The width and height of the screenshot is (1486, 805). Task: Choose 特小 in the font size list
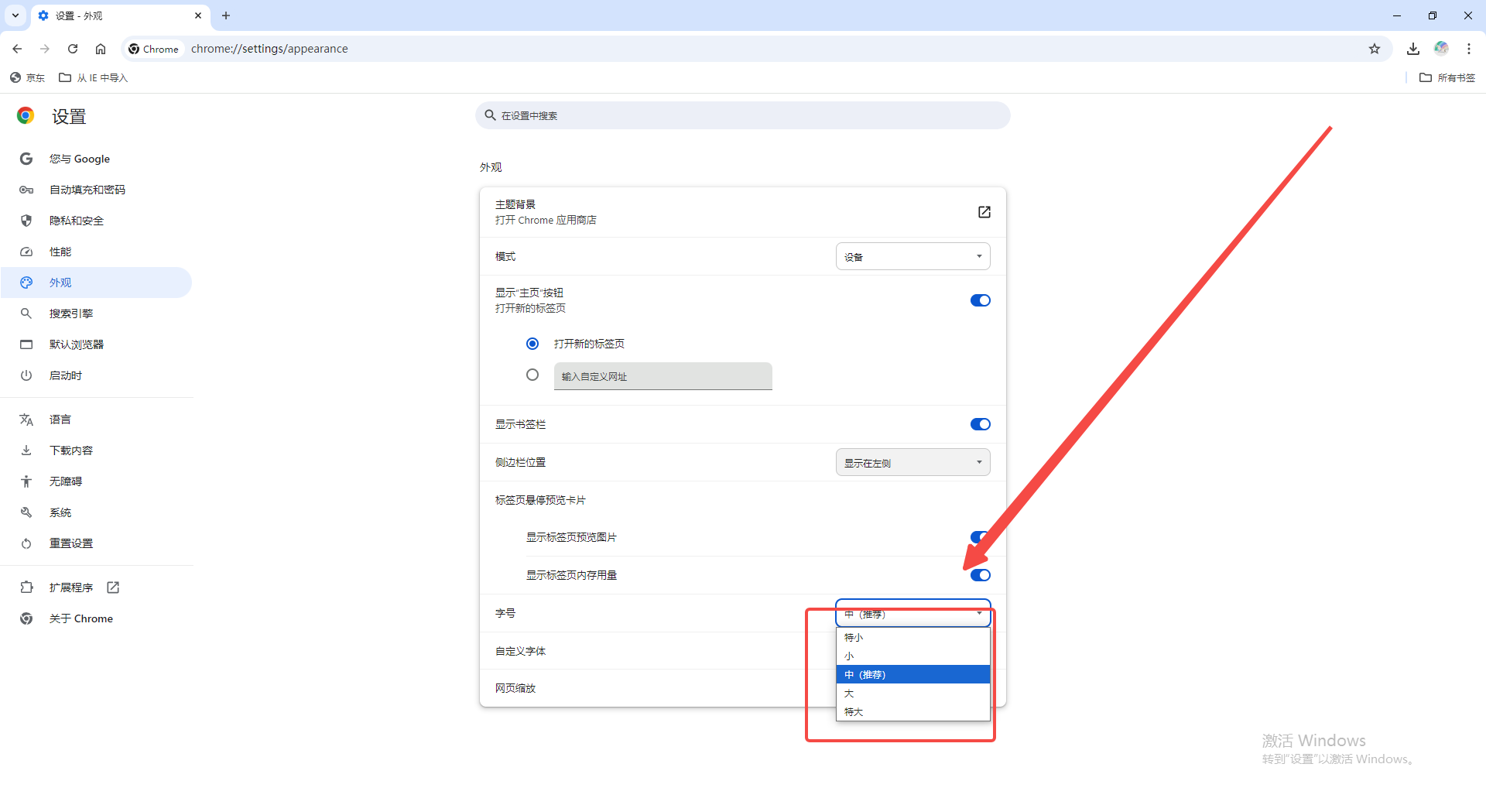[913, 637]
